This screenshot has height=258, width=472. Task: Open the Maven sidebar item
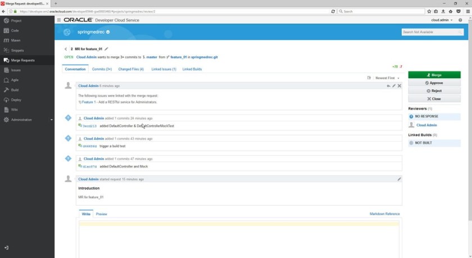[15, 40]
